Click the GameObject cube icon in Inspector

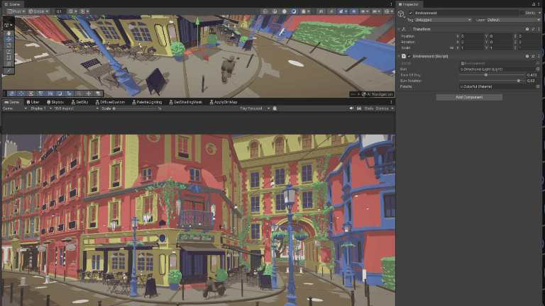pyautogui.click(x=401, y=13)
